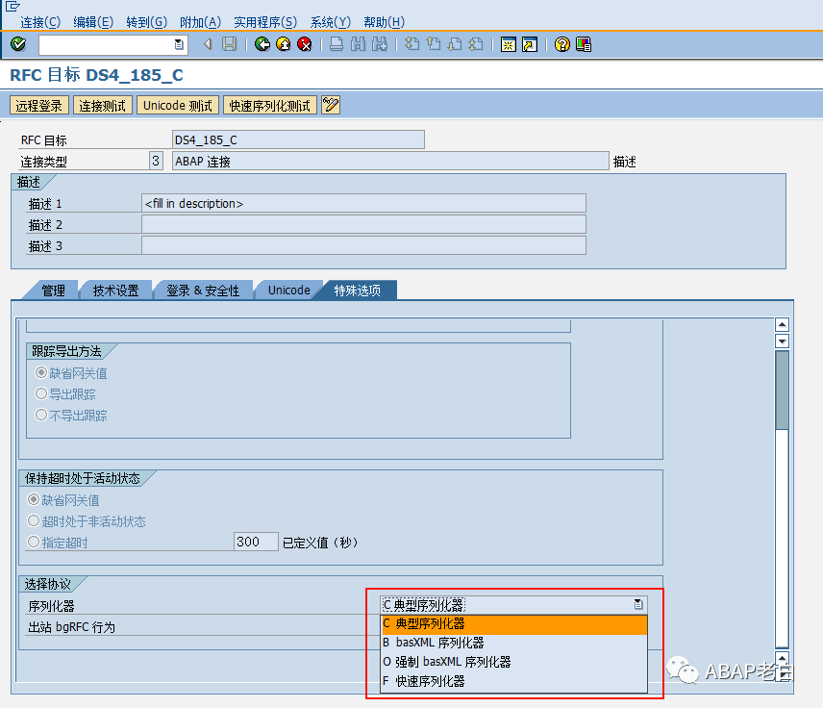Screen dimensions: 823x708
Task: Click the pencil Display/Change toggle icon
Action: (x=331, y=105)
